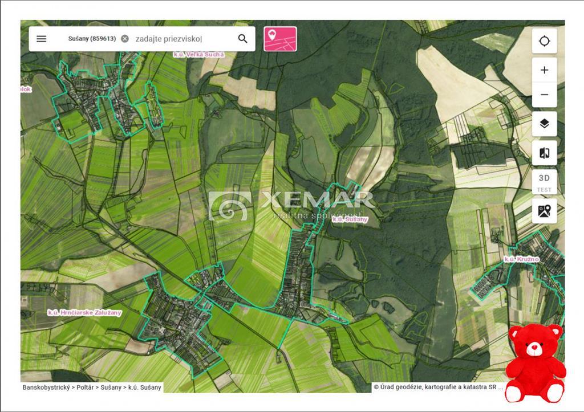Open the hamburger menu
This screenshot has width=584, height=412.
coord(41,39)
